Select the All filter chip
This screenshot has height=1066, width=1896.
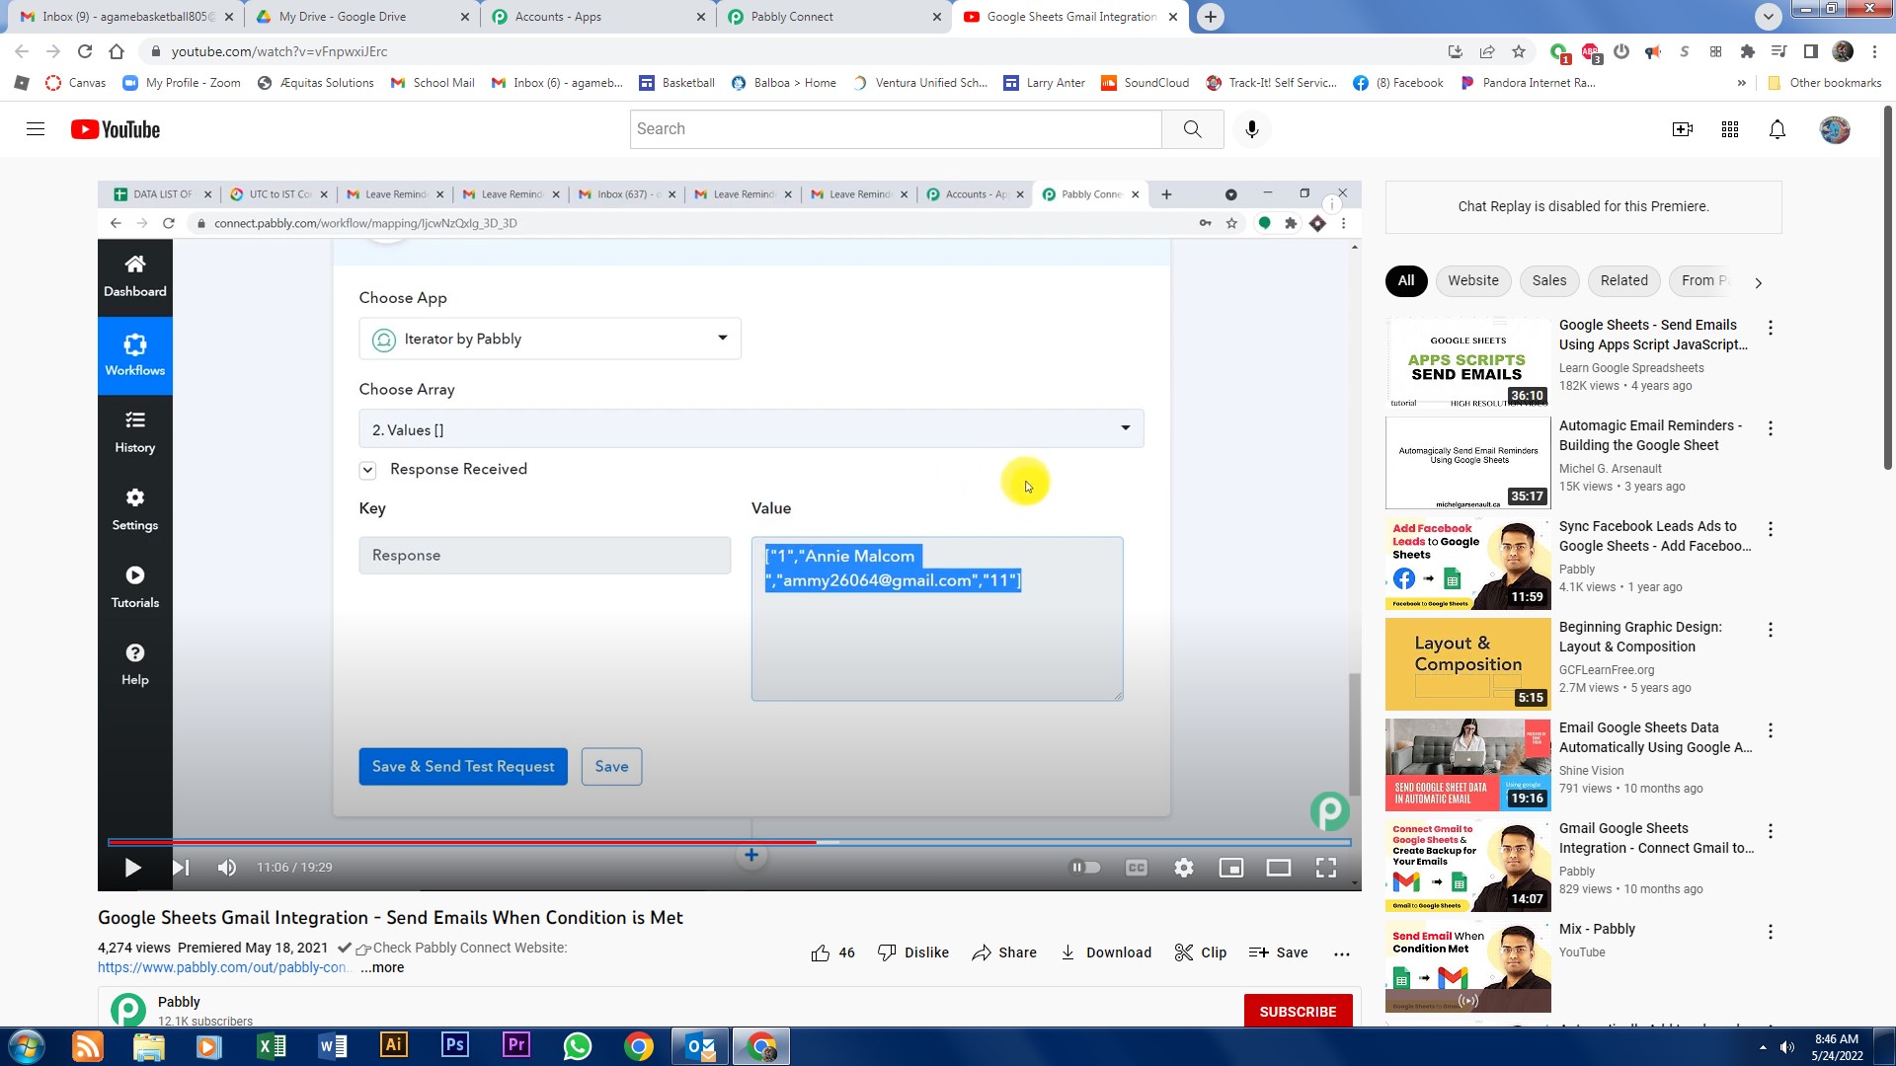[1406, 280]
